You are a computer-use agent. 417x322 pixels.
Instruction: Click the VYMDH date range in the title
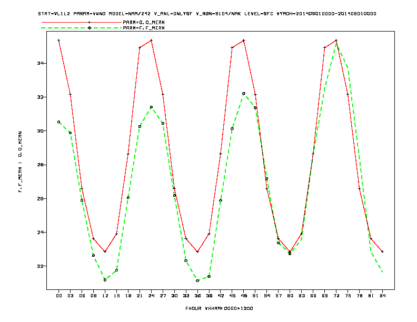pos(326,14)
